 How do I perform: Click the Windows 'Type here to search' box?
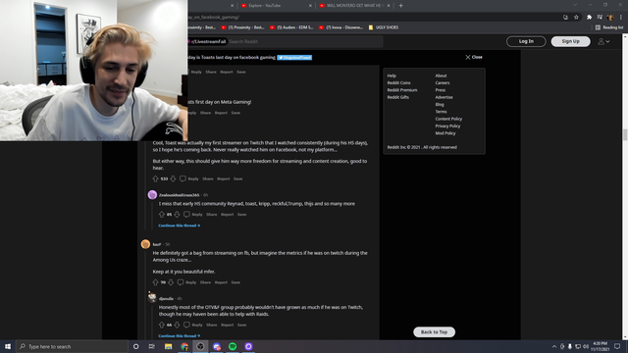(x=72, y=346)
